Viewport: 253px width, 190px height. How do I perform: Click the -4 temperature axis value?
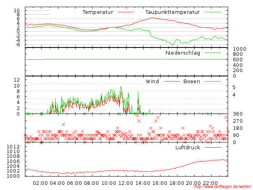[17, 40]
